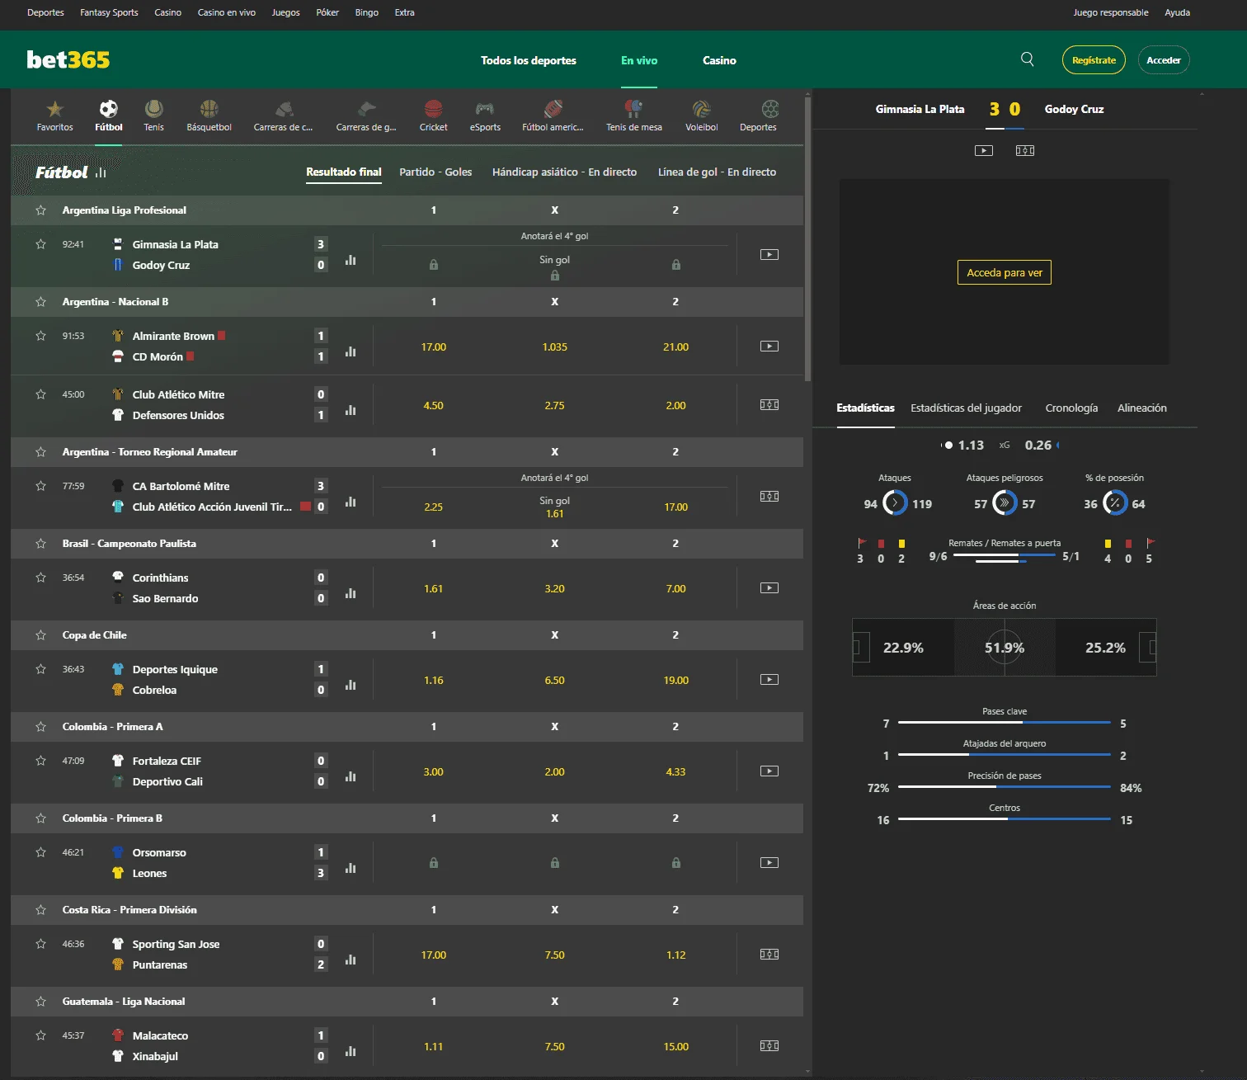Image resolution: width=1247 pixels, height=1080 pixels.
Task: Open video stream for Corinthians match
Action: coord(769,588)
